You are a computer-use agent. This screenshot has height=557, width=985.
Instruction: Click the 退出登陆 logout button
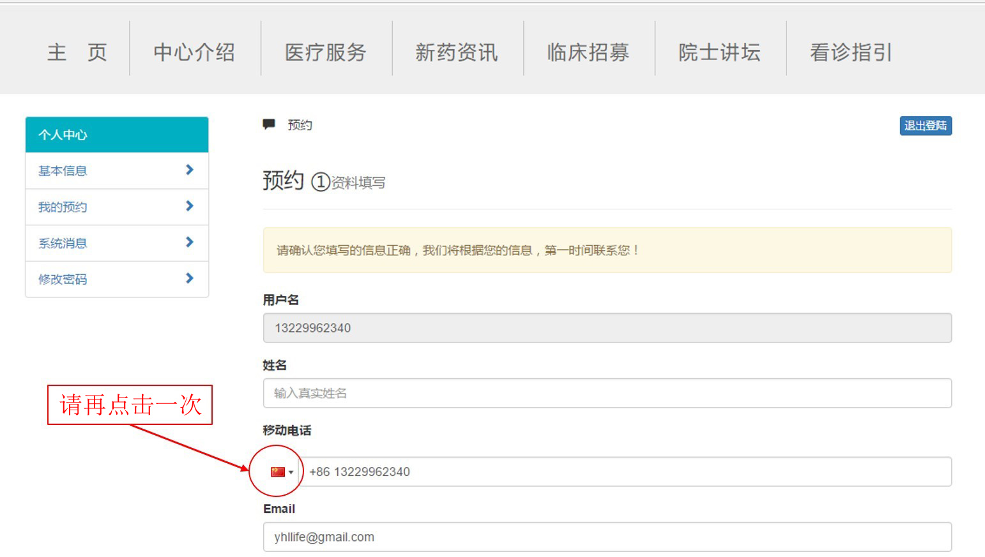926,126
